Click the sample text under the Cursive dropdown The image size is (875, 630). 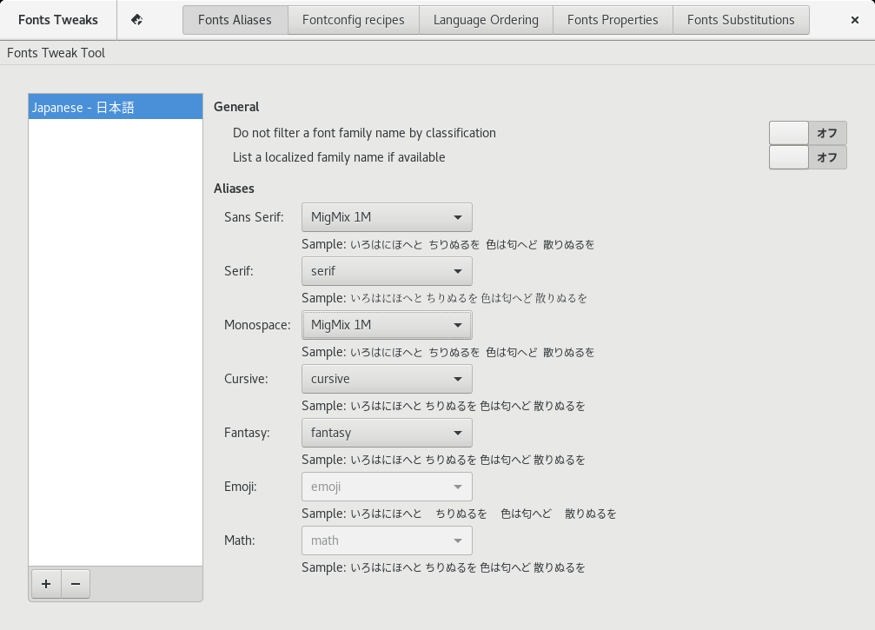[444, 406]
